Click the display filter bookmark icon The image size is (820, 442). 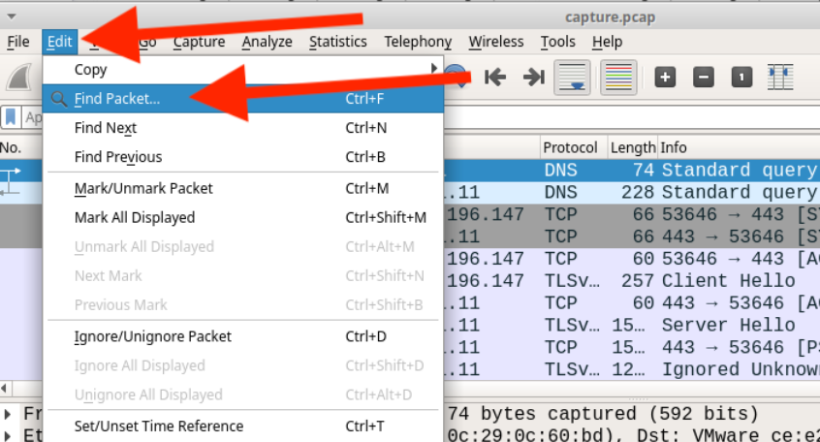(11, 117)
